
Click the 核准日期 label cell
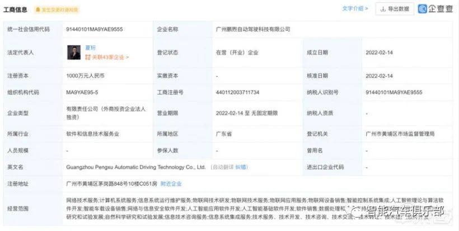(332, 76)
